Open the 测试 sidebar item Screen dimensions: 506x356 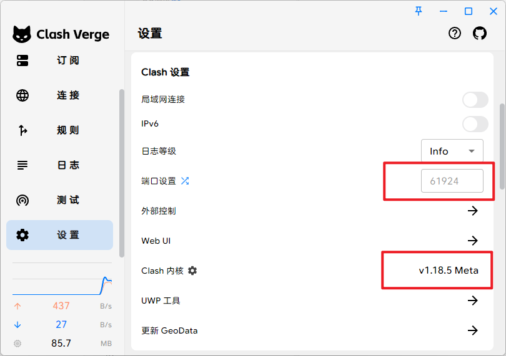(60, 200)
